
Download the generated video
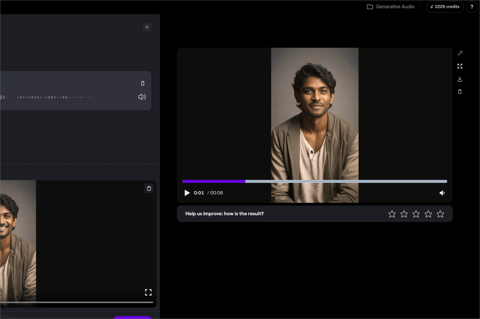[x=460, y=79]
